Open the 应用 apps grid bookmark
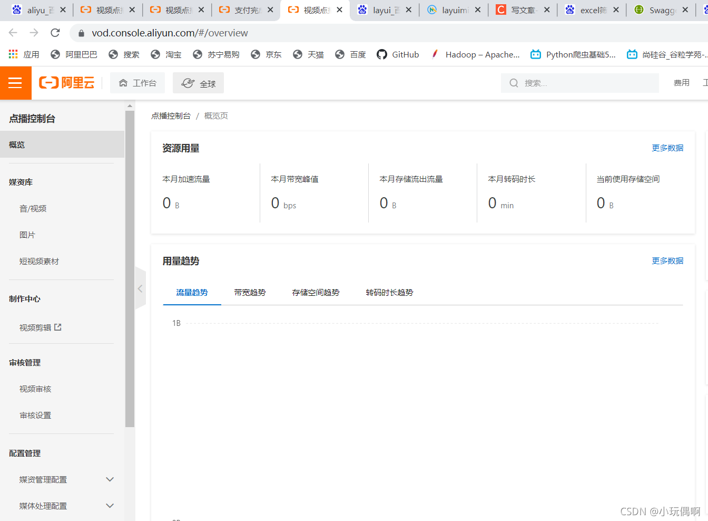The image size is (708, 521). pos(24,54)
